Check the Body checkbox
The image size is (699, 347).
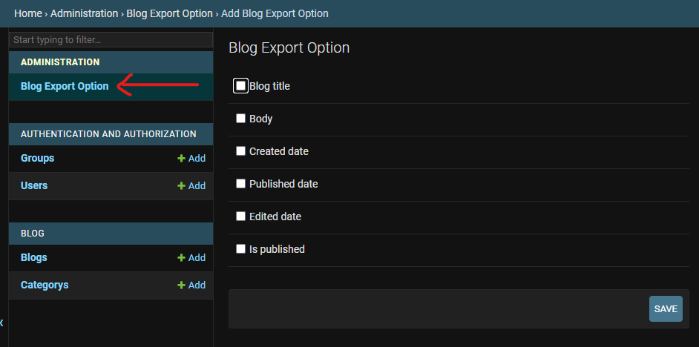click(240, 119)
